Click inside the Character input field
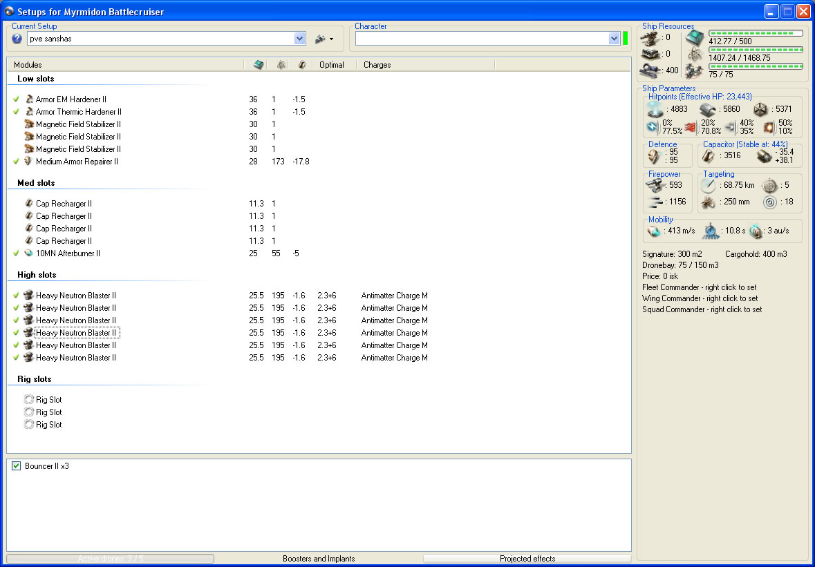The image size is (815, 567). 482,39
